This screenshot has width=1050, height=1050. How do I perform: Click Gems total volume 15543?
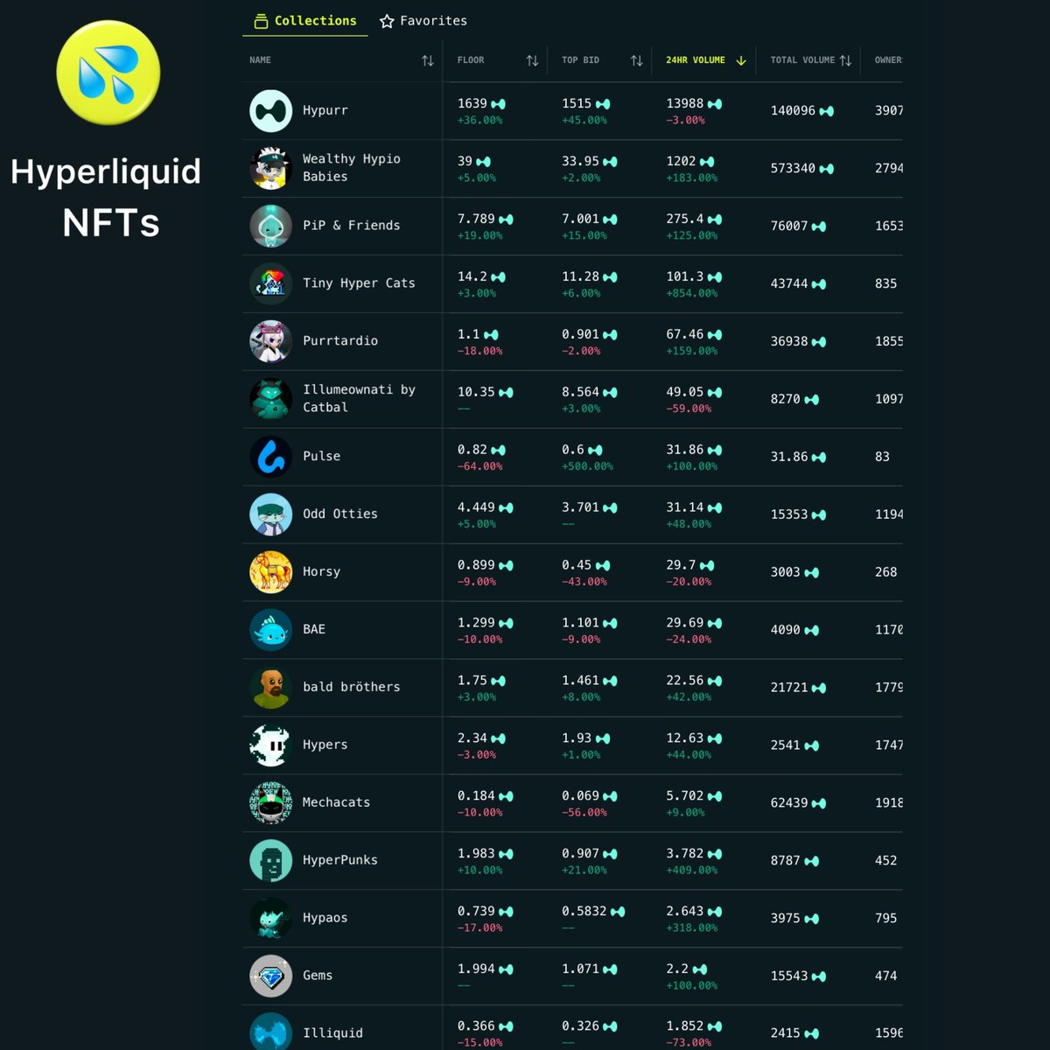(789, 976)
